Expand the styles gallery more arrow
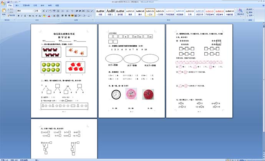The image size is (265, 161). (x=235, y=15)
